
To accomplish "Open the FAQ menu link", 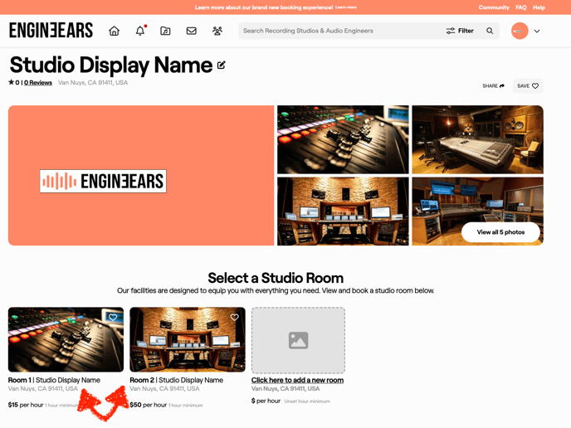I will [x=521, y=7].
